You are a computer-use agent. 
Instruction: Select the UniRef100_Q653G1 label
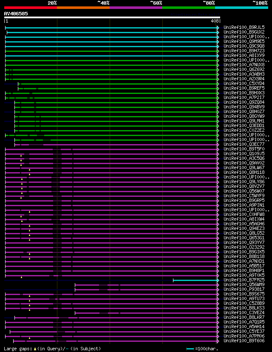244,238
